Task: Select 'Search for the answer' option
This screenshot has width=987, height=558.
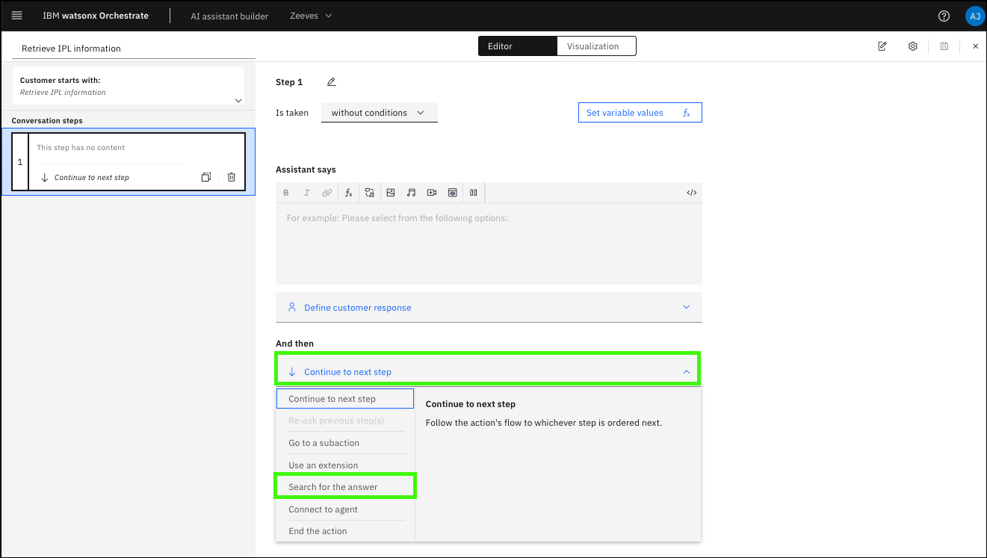Action: (x=344, y=487)
